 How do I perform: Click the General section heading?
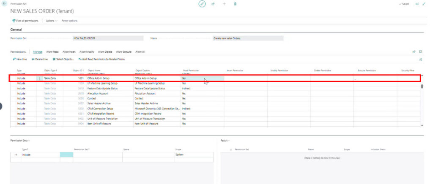[16, 30]
